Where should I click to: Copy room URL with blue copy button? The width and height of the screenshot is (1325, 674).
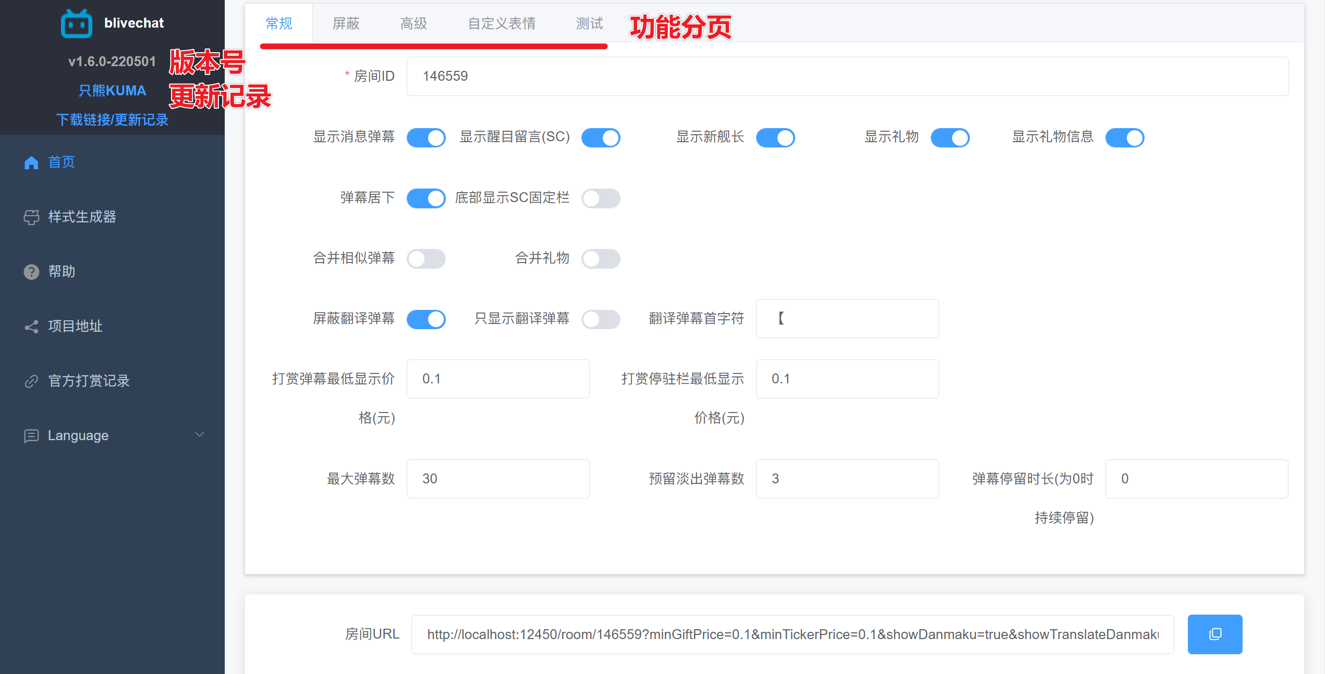(x=1214, y=634)
